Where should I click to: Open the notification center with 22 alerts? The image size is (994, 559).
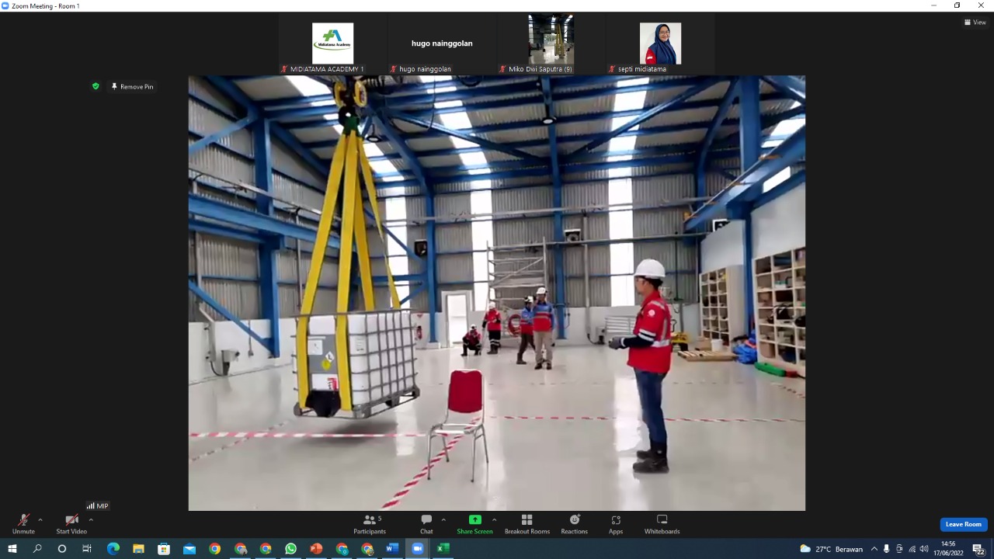click(978, 549)
